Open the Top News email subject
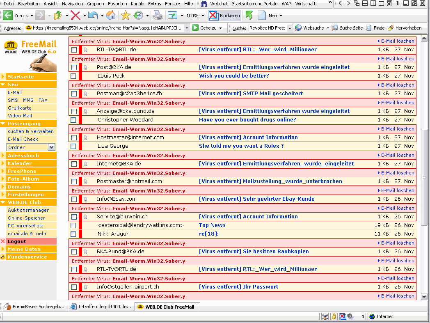430x323 pixels. 212,225
